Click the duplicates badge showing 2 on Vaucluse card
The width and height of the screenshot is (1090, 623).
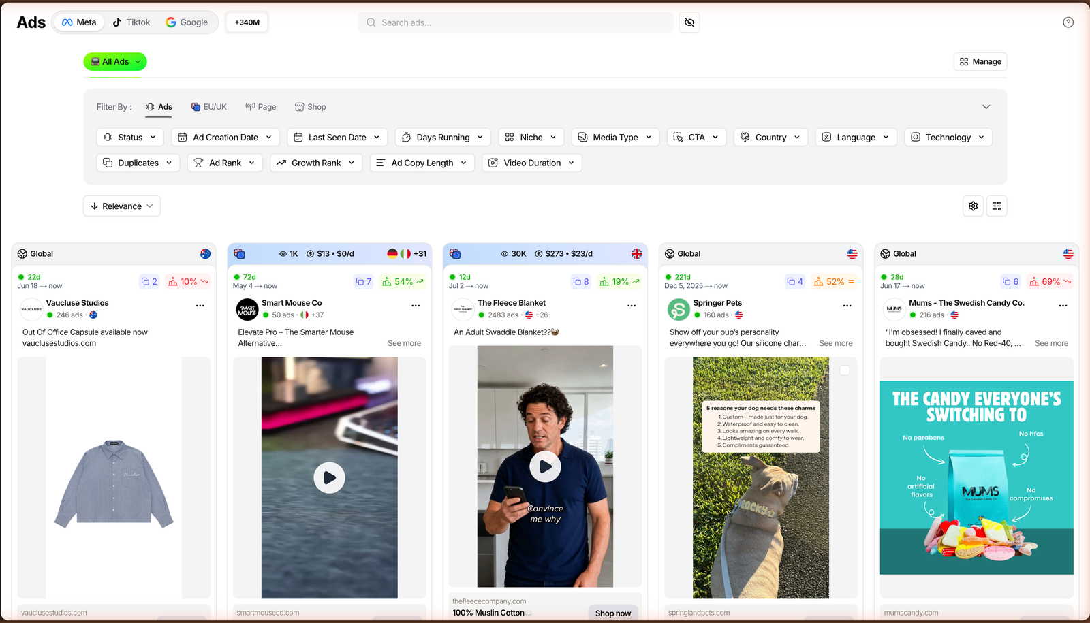(149, 281)
